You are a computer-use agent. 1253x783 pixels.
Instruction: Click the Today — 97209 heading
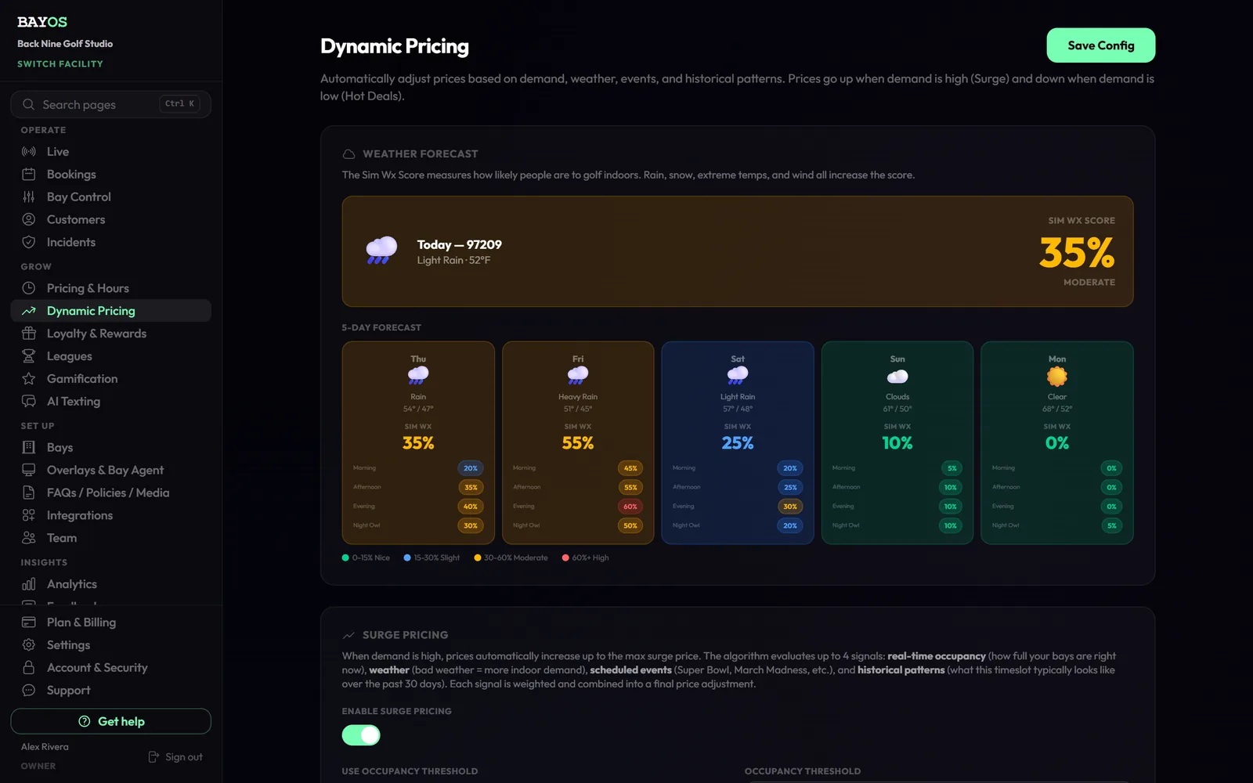point(460,245)
